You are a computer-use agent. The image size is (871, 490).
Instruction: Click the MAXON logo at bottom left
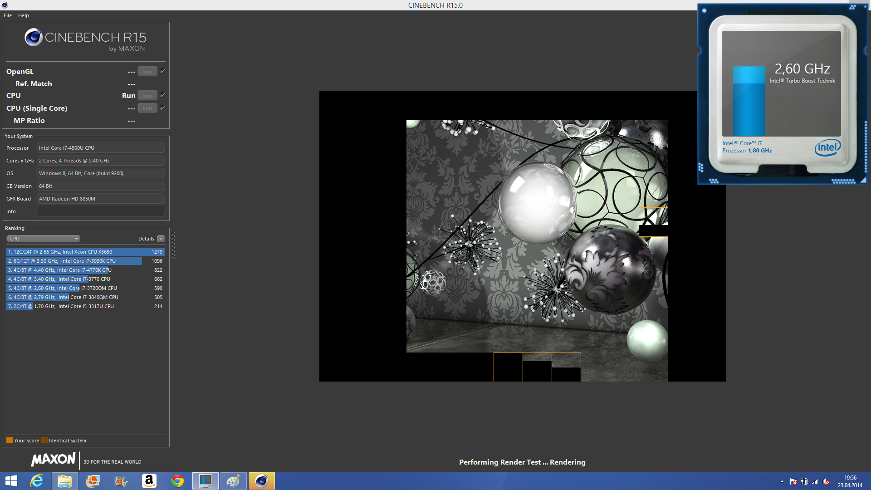click(53, 459)
